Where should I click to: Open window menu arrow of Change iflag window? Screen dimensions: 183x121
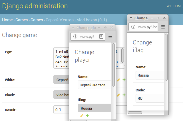131,18
